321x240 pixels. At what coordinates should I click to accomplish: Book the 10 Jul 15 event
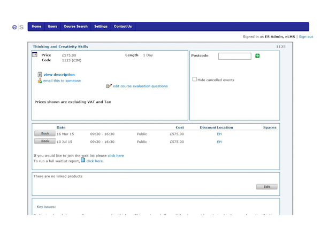pyautogui.click(x=45, y=141)
